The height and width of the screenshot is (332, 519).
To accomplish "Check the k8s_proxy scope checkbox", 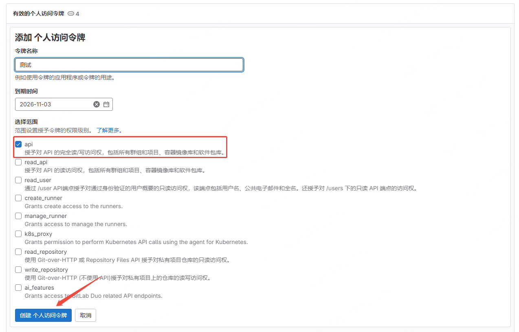I will coord(18,234).
